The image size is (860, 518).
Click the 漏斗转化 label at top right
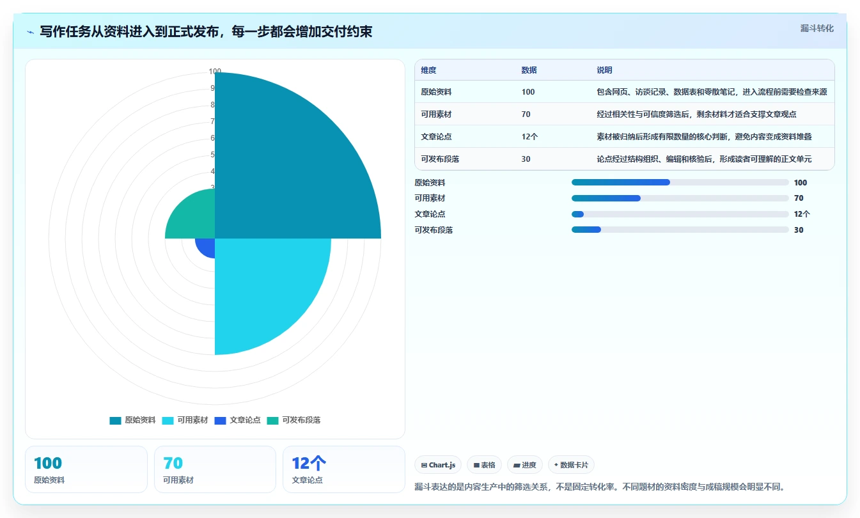817,28
